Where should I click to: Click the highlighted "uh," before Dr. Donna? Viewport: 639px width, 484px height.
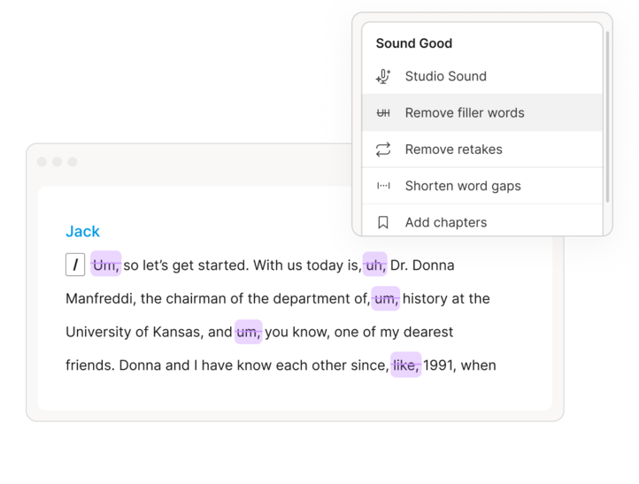point(375,265)
